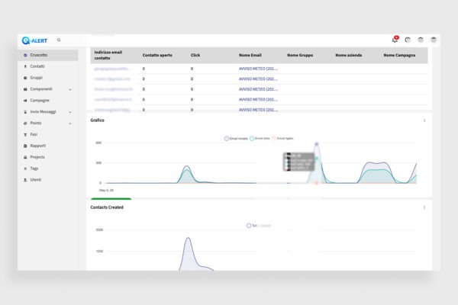Open Utenti users page

[35, 180]
